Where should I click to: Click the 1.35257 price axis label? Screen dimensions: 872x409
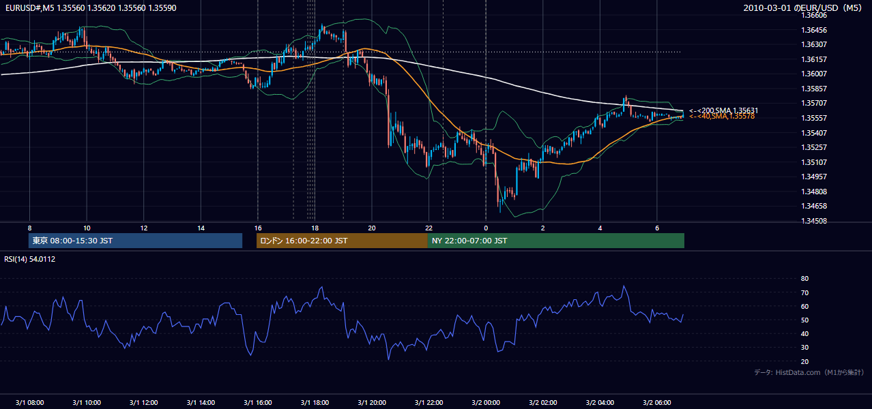[x=815, y=147]
